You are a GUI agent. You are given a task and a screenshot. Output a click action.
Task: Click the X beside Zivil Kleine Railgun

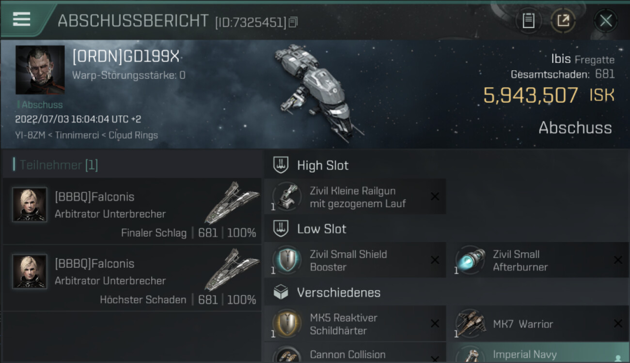pyautogui.click(x=435, y=197)
